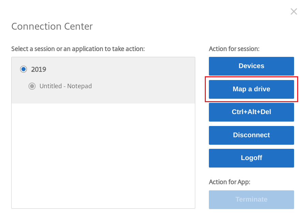Click the 'Action for App:' label
The image size is (306, 221).
tap(229, 182)
